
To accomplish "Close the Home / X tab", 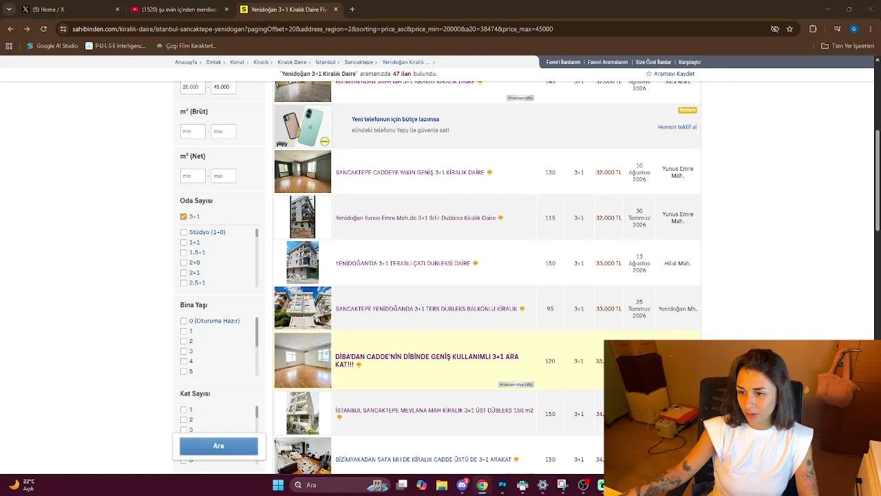I will (x=117, y=10).
